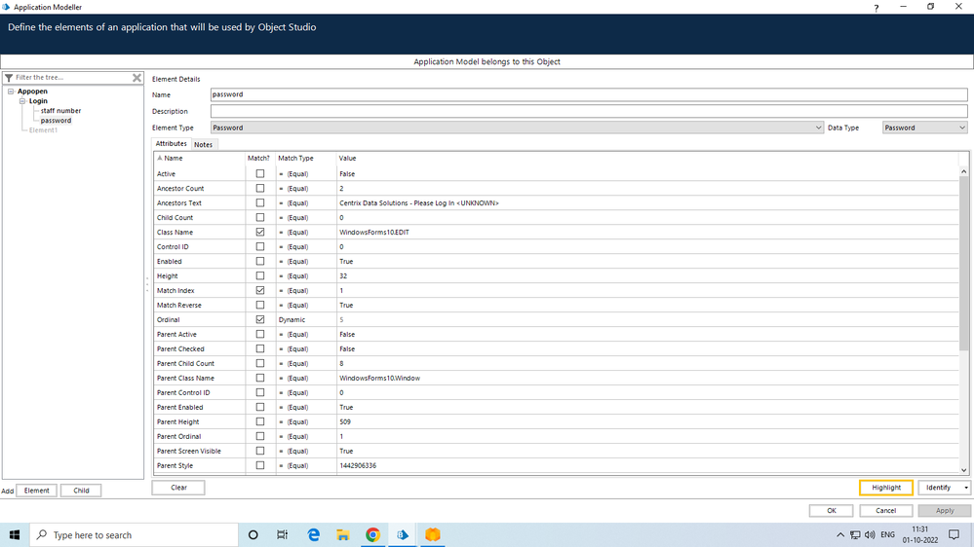Screen dimensions: 974x547
Task: Switch to Blue Prism taskbar icon
Action: coord(403,534)
